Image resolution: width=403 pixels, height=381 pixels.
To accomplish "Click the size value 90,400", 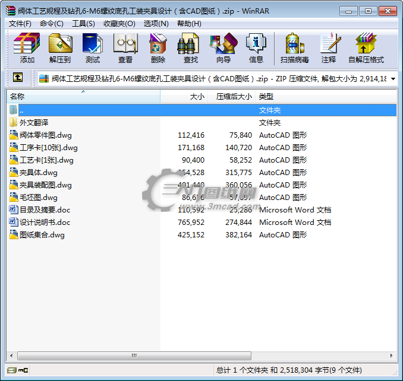I will (193, 160).
